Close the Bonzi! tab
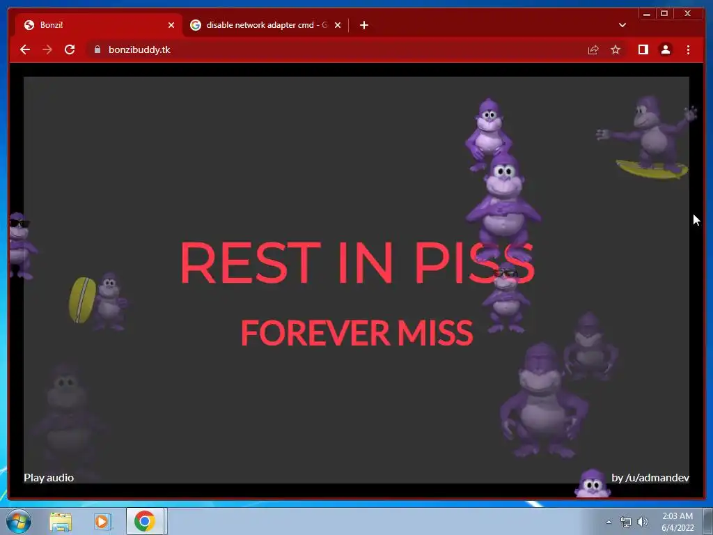Image resolution: width=713 pixels, height=535 pixels. point(171,25)
